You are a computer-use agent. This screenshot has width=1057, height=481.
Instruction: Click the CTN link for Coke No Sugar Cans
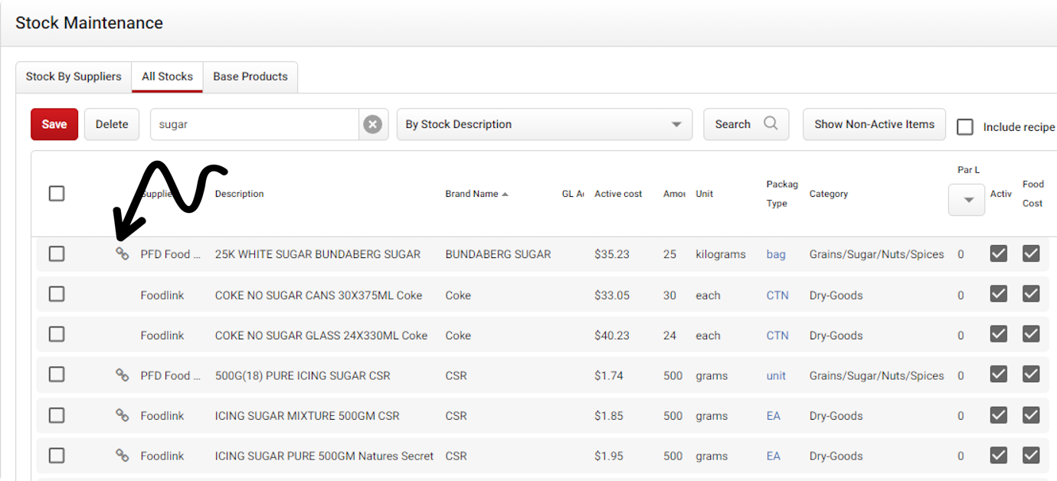(777, 295)
